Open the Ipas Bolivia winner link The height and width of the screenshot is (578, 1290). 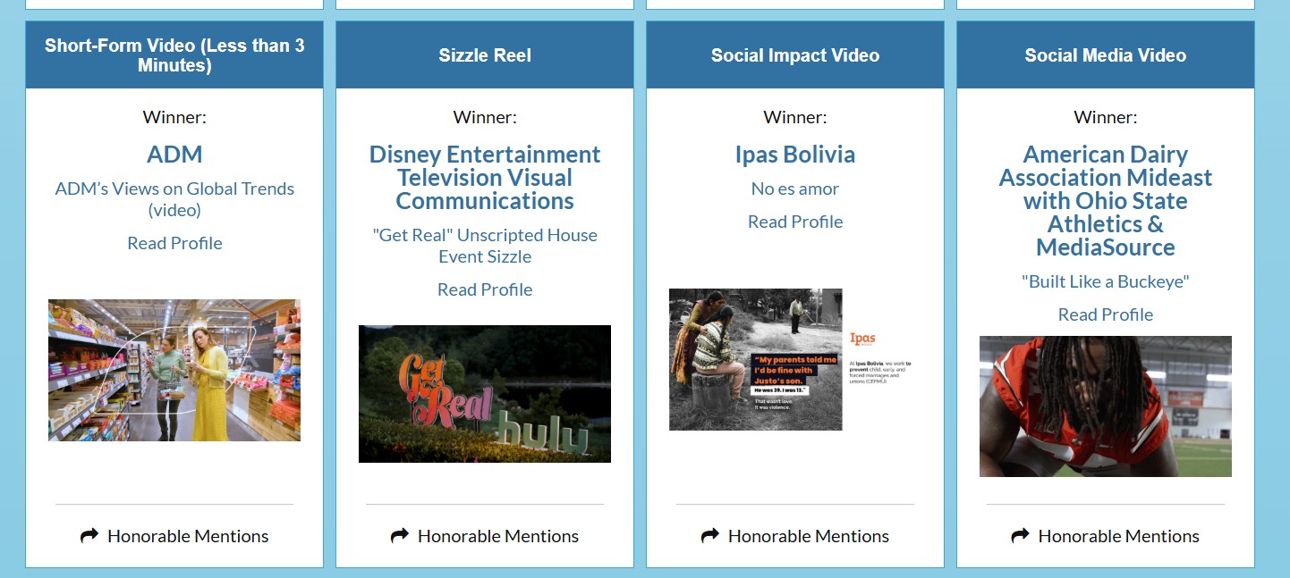pos(795,155)
